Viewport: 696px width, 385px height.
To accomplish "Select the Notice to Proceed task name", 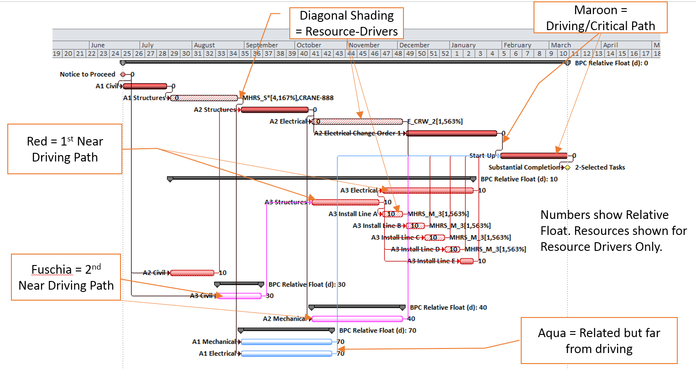I will [88, 74].
